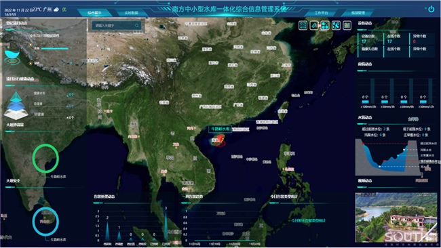Click the power logout icon
Viewport: 441px width, 248px height.
click(431, 9)
